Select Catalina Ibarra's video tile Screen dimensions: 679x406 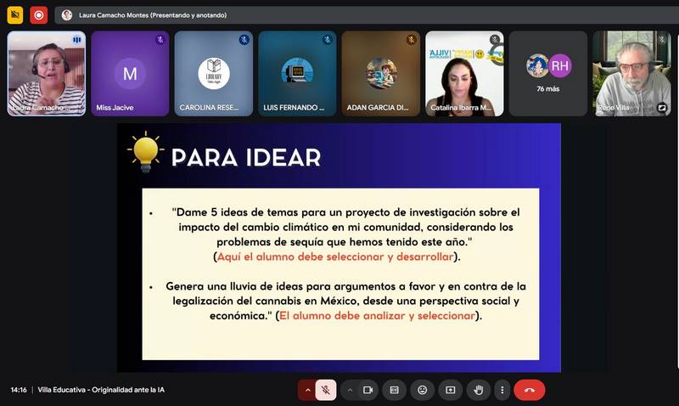464,73
